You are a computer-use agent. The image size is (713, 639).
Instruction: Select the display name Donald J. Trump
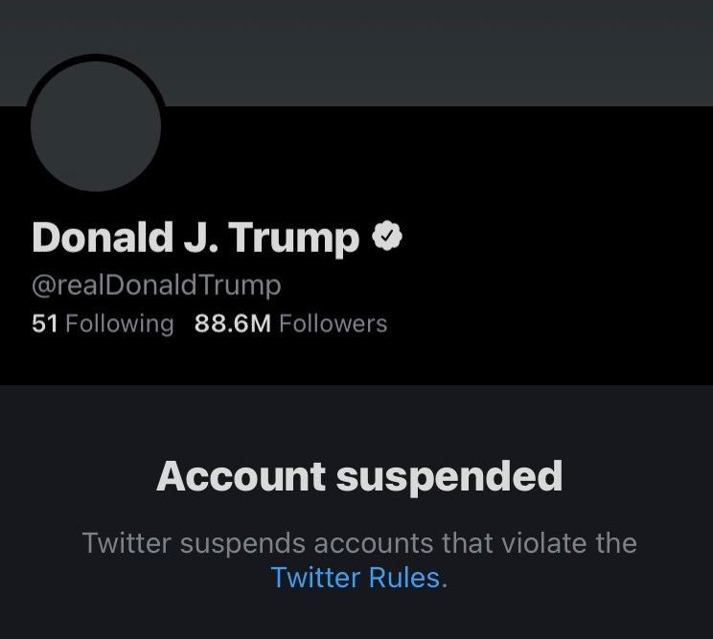pos(195,239)
